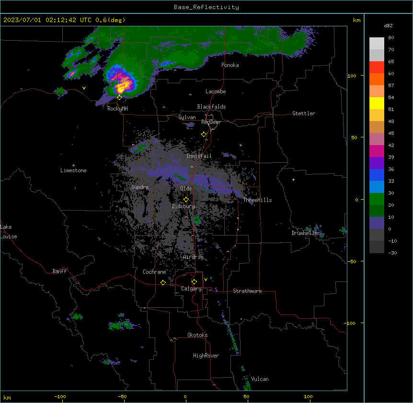Click the Okotoks label
This screenshot has height=403, width=413.
[x=197, y=335]
